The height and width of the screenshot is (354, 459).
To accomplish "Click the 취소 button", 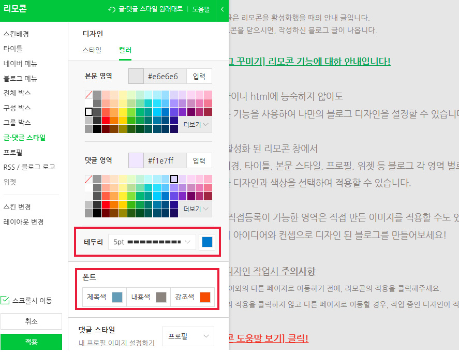I will point(31,321).
